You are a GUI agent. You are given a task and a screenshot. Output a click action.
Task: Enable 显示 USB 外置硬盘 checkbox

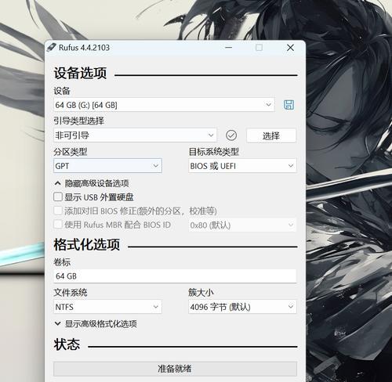click(x=58, y=197)
